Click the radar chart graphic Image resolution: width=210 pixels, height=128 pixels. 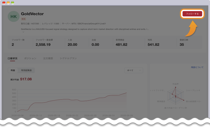pos(176,96)
